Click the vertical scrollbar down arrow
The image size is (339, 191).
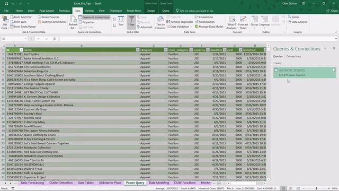[x=269, y=179]
